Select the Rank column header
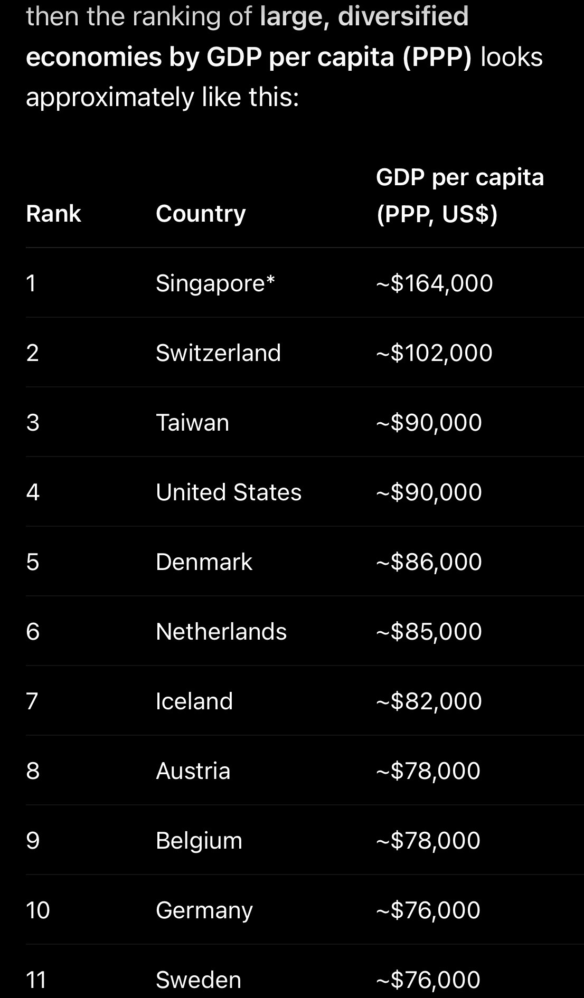 pyautogui.click(x=53, y=214)
